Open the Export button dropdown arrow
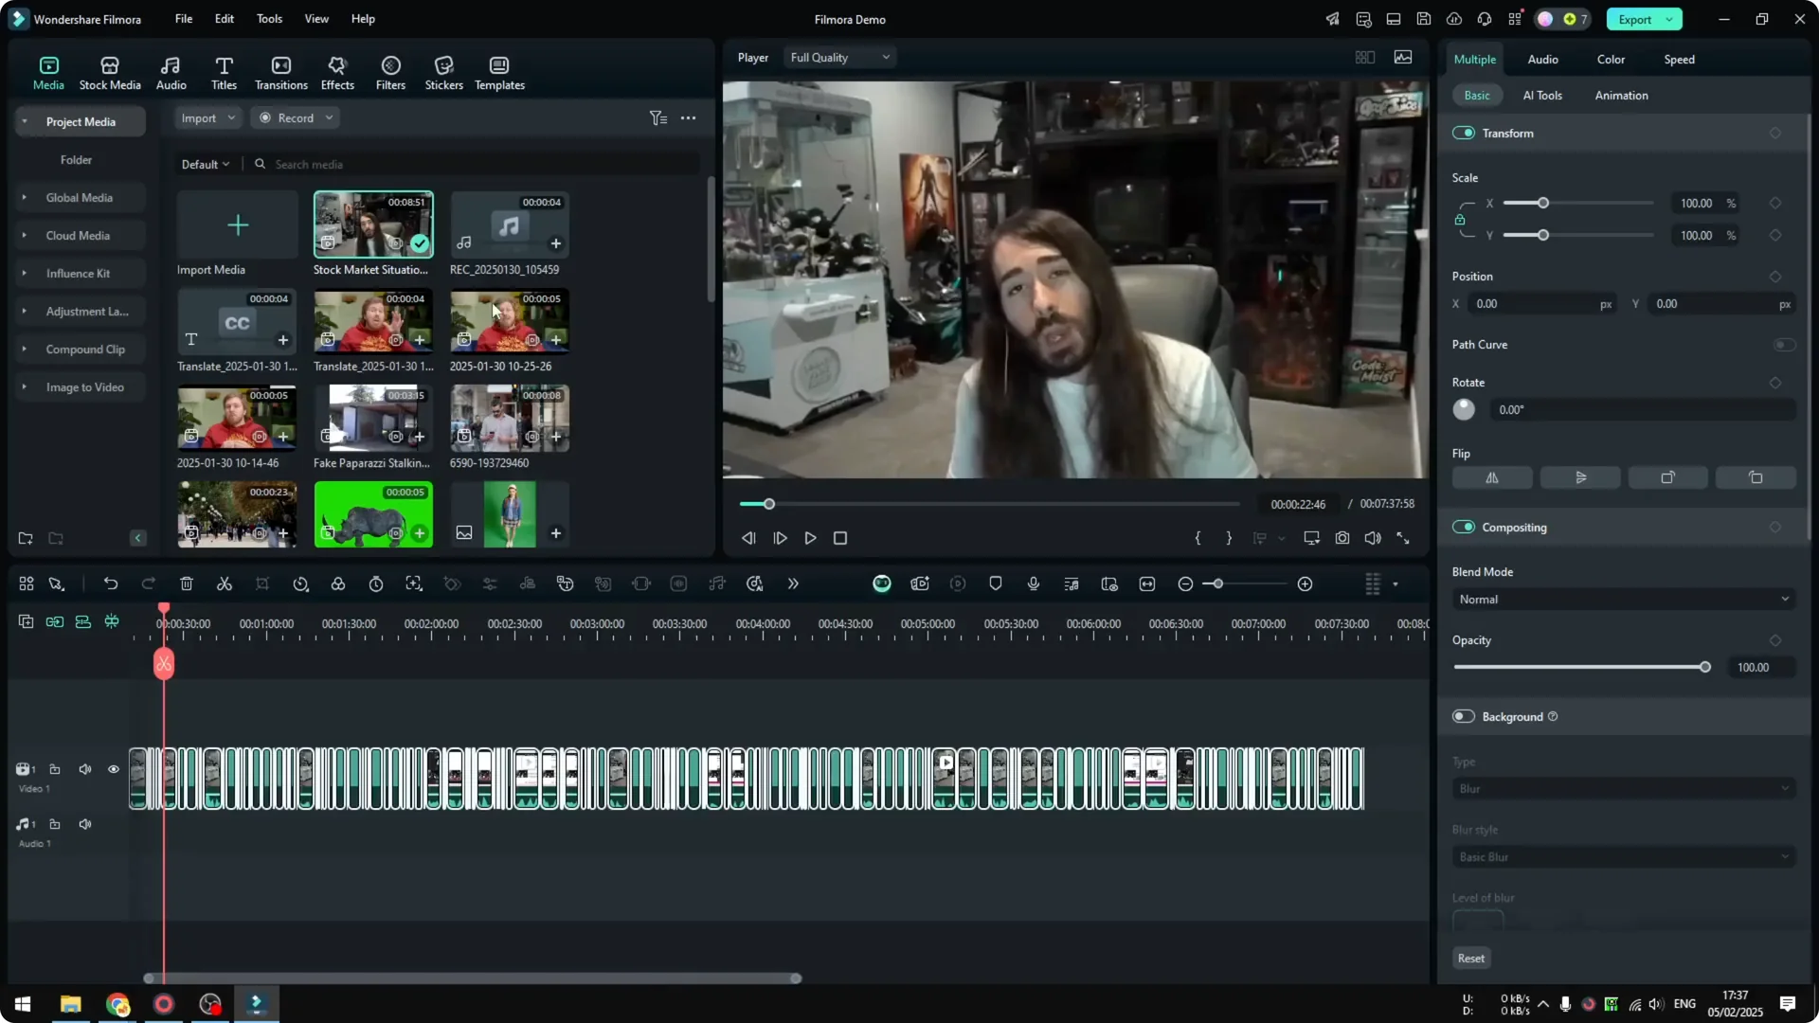The image size is (1819, 1023). point(1669,20)
